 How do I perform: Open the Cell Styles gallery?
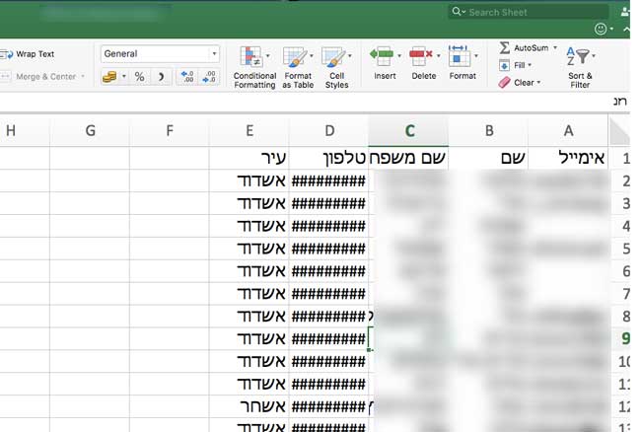pos(336,66)
